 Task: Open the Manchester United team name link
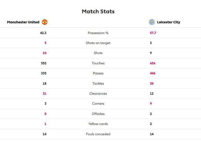[x=23, y=22]
